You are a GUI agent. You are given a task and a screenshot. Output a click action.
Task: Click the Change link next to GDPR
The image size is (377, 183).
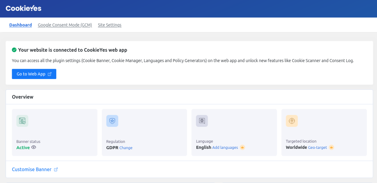coord(126,148)
